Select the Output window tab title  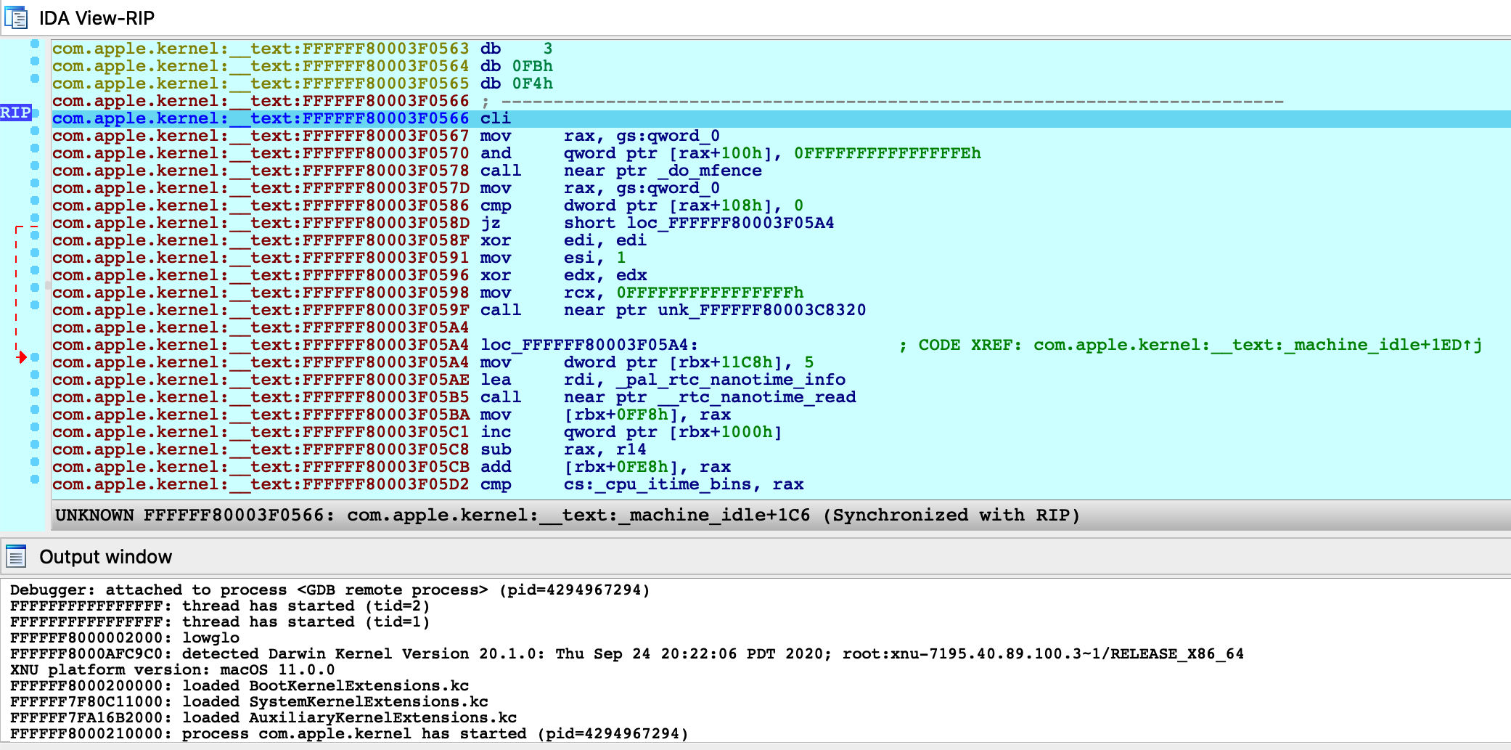click(105, 557)
